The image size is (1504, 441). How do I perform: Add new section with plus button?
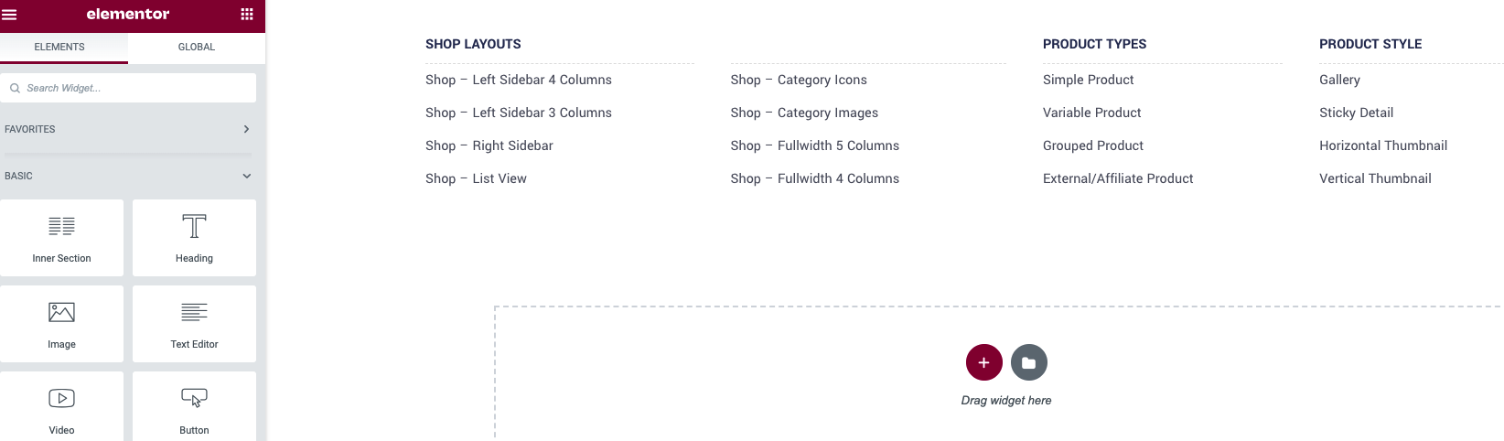click(983, 362)
